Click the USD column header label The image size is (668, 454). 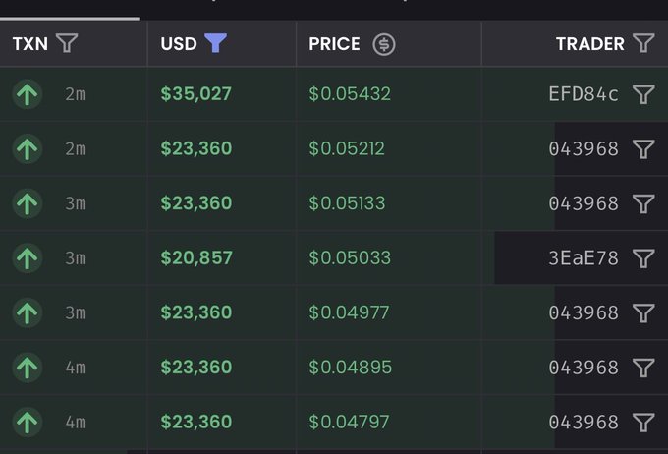click(x=179, y=44)
